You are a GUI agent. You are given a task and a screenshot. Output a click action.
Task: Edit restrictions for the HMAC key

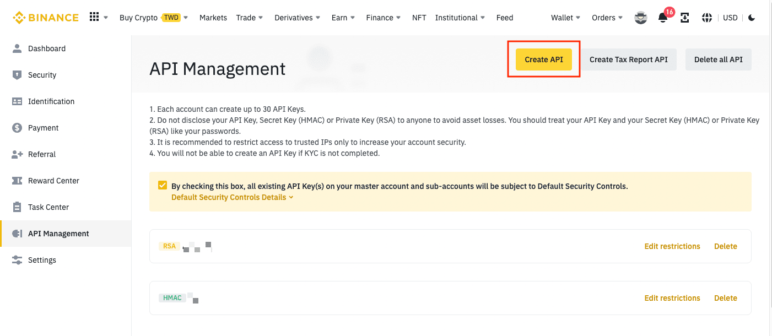672,298
